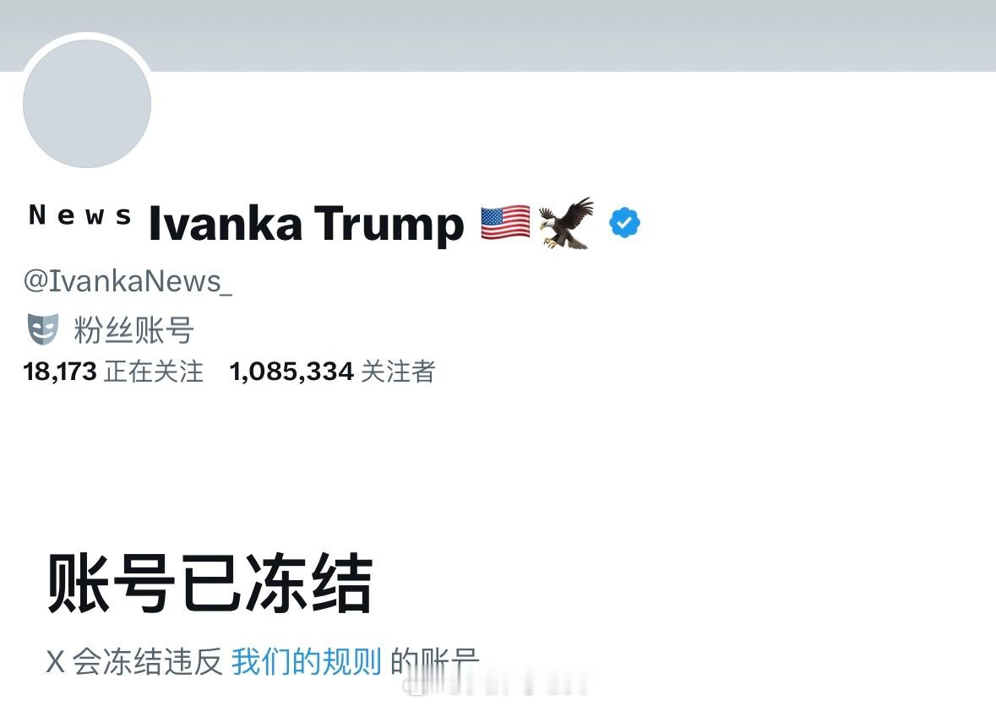Viewport: 996px width, 706px height.
Task: Click the small spaced News text
Action: [x=80, y=215]
